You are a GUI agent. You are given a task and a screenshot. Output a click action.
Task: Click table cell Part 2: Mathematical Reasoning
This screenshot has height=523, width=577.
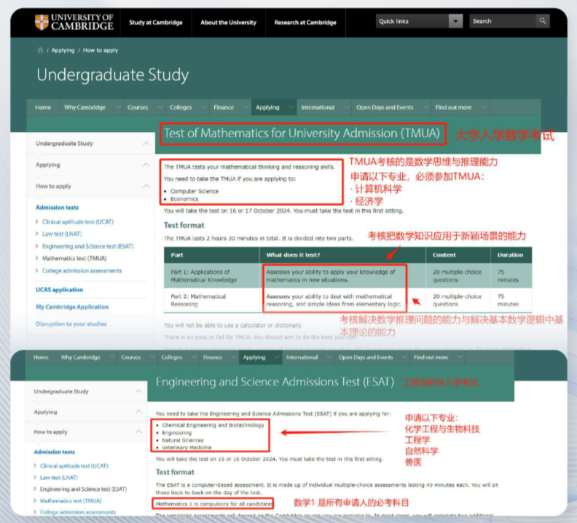point(212,300)
